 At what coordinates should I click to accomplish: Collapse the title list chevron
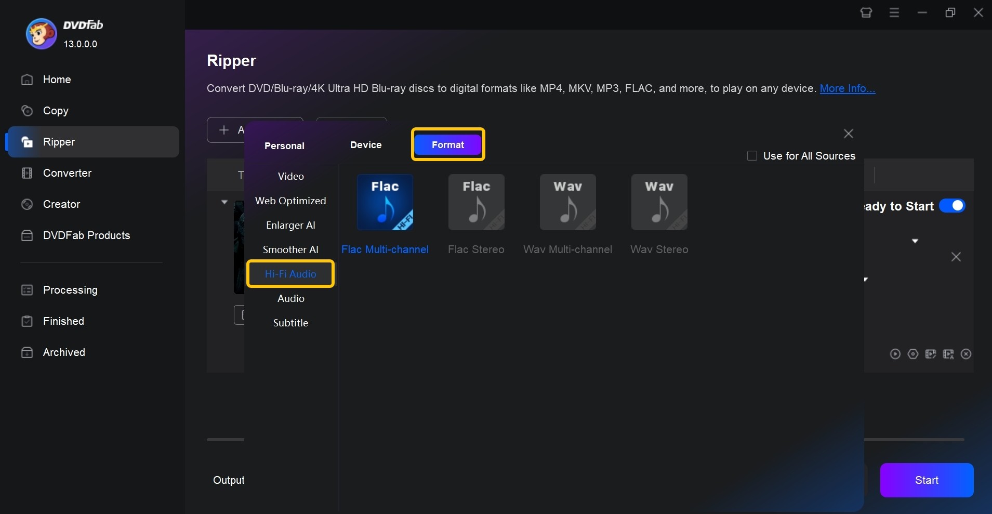pyautogui.click(x=224, y=202)
